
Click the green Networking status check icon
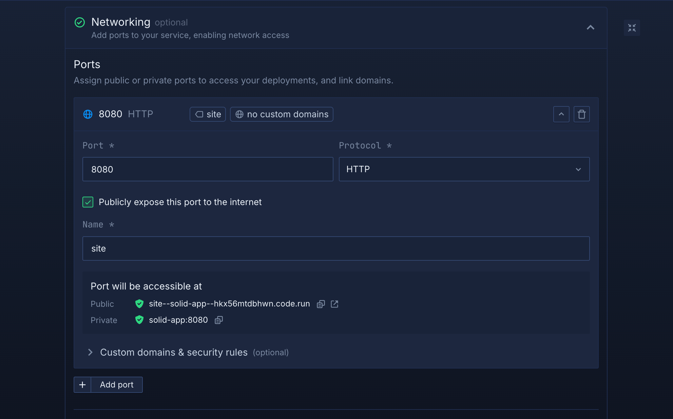tap(80, 22)
